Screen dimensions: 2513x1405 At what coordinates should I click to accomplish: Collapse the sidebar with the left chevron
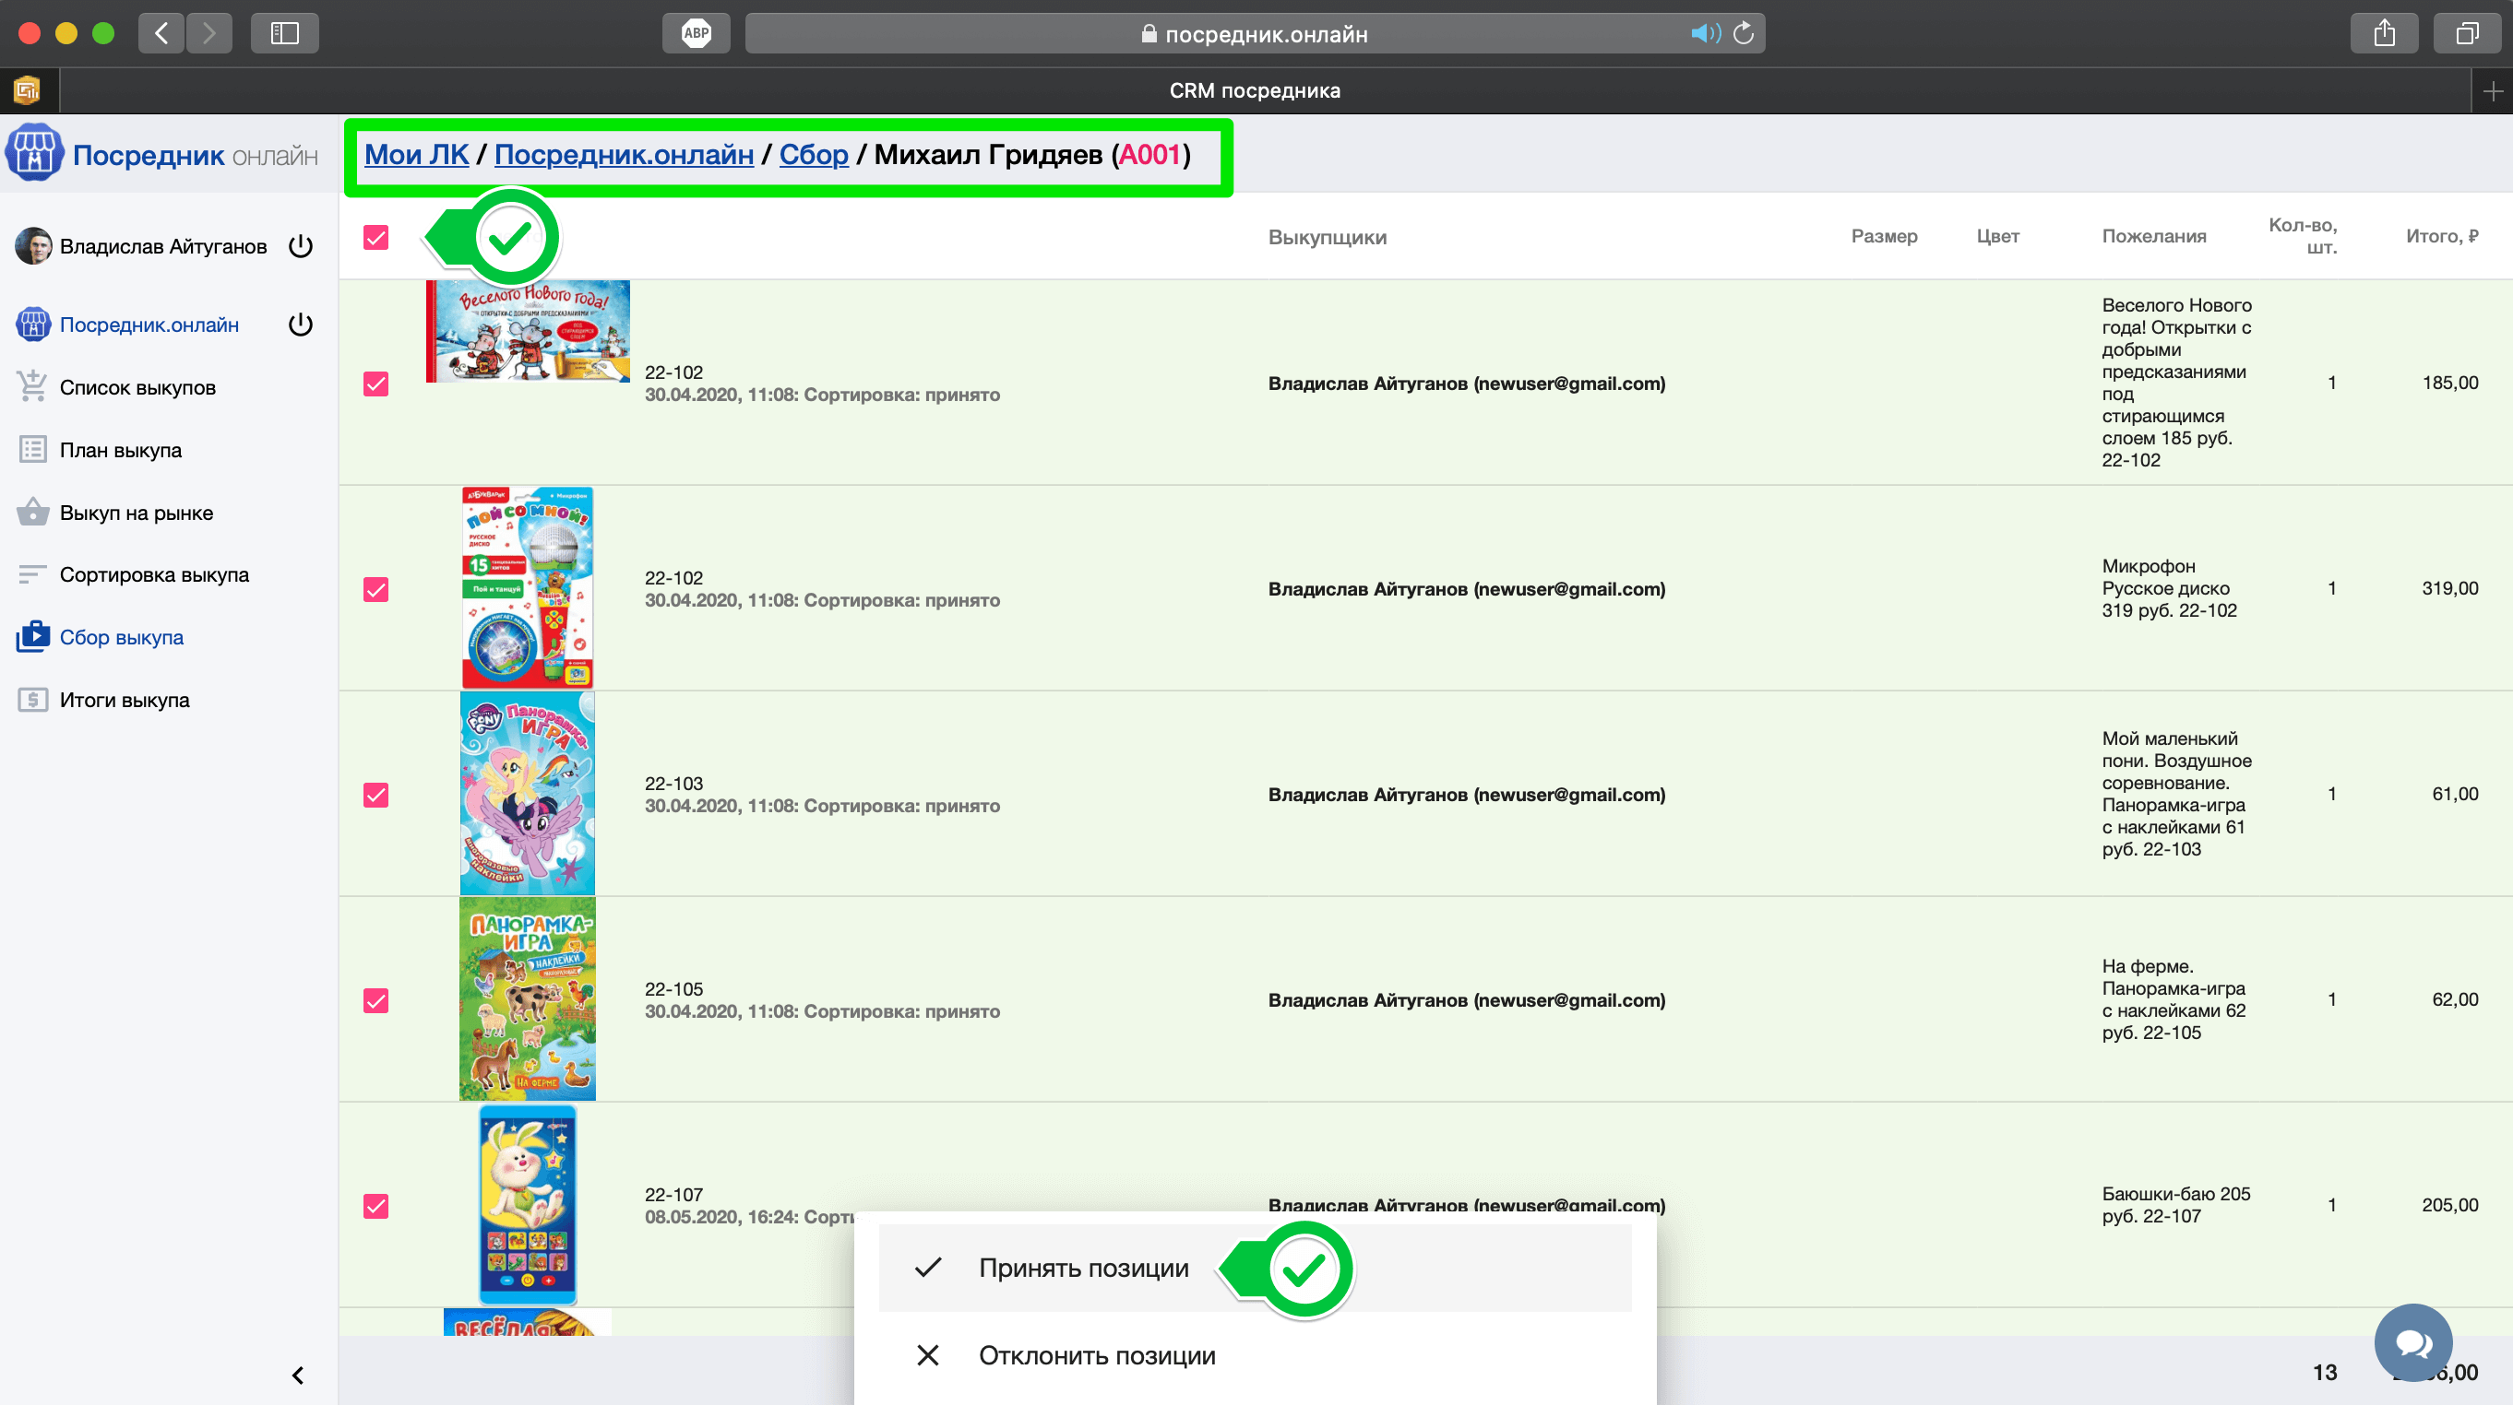(298, 1375)
